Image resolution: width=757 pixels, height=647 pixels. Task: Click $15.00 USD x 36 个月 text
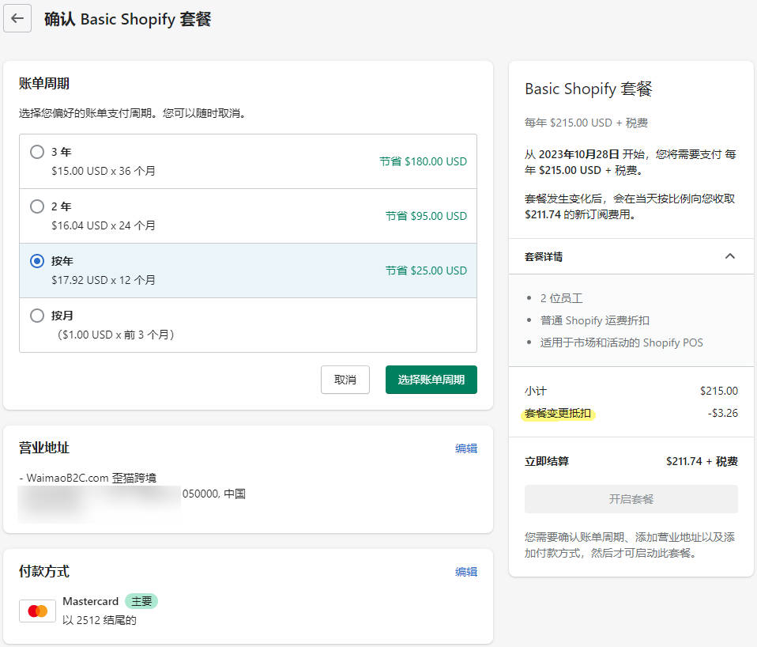pos(104,171)
